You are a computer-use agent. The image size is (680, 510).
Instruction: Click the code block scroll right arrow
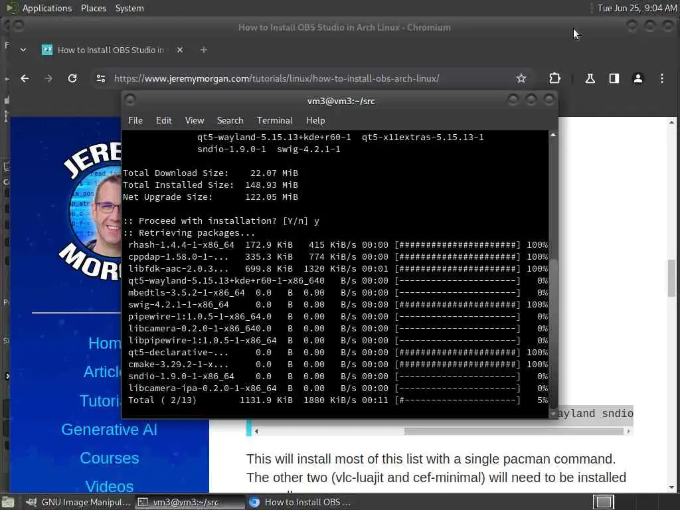[x=628, y=431]
